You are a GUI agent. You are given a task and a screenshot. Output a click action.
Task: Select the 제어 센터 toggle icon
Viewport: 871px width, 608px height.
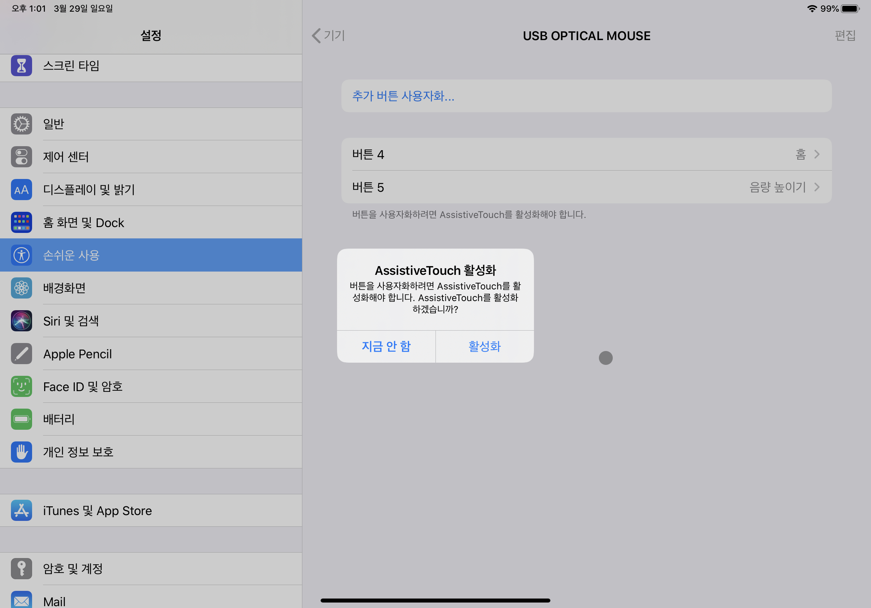pyautogui.click(x=21, y=157)
